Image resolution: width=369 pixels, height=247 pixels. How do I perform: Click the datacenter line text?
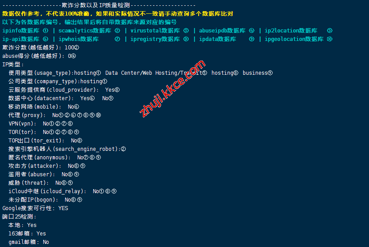coord(61,98)
